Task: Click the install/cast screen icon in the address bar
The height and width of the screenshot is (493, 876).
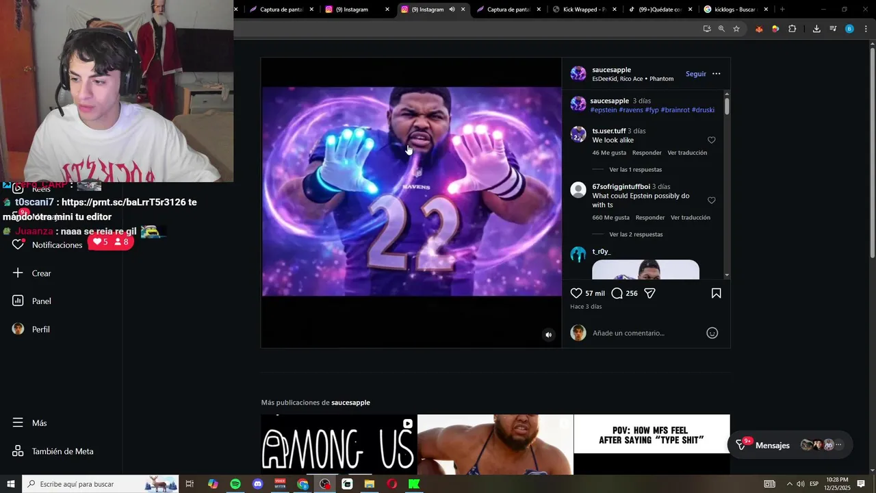Action: click(707, 29)
